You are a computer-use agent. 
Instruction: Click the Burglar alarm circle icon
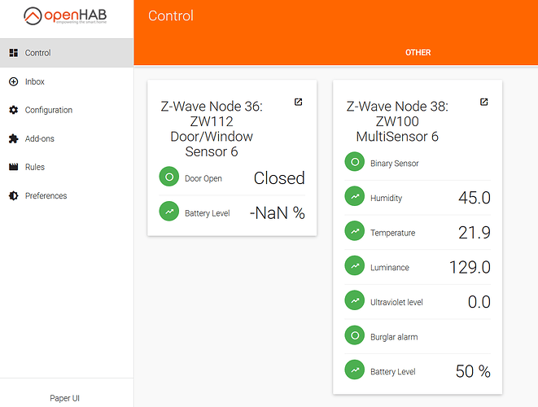[x=355, y=335]
